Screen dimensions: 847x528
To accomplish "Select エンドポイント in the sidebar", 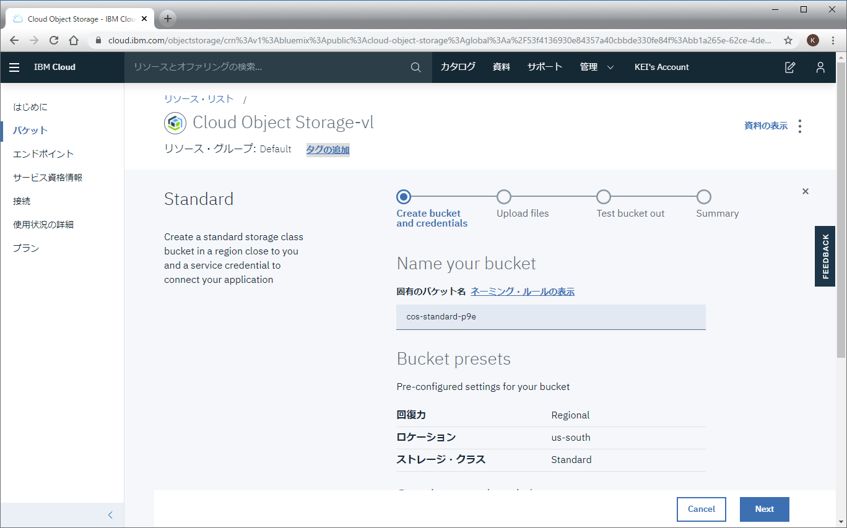I will point(43,154).
